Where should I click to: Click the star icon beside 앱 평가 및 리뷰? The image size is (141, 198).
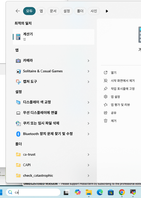pyautogui.click(x=106, y=105)
